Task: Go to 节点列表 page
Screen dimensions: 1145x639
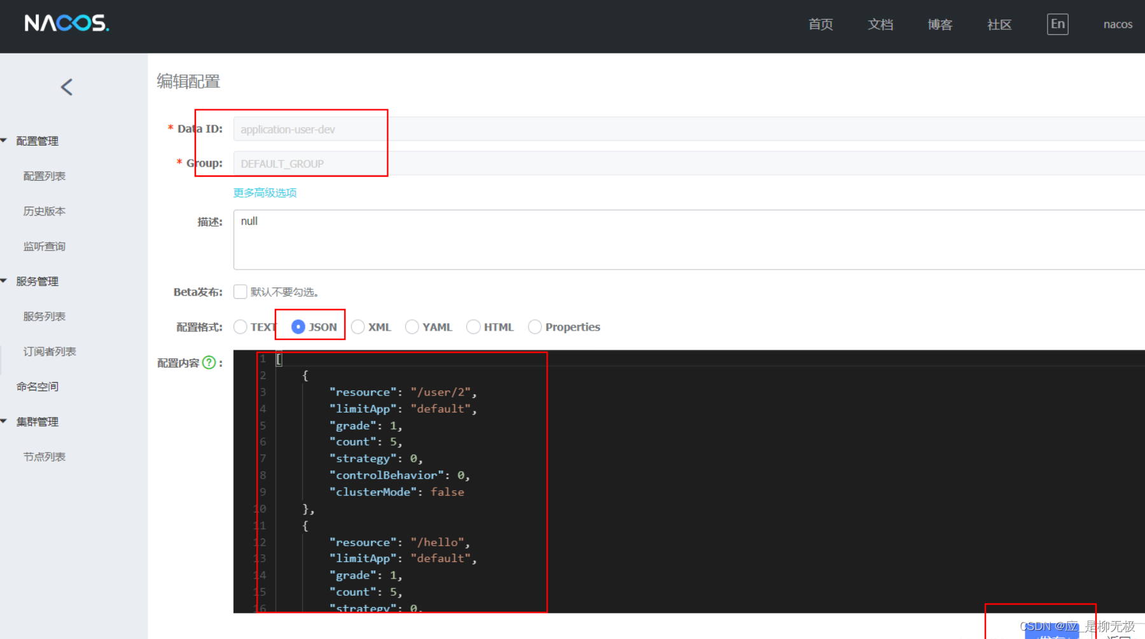Action: (45, 457)
